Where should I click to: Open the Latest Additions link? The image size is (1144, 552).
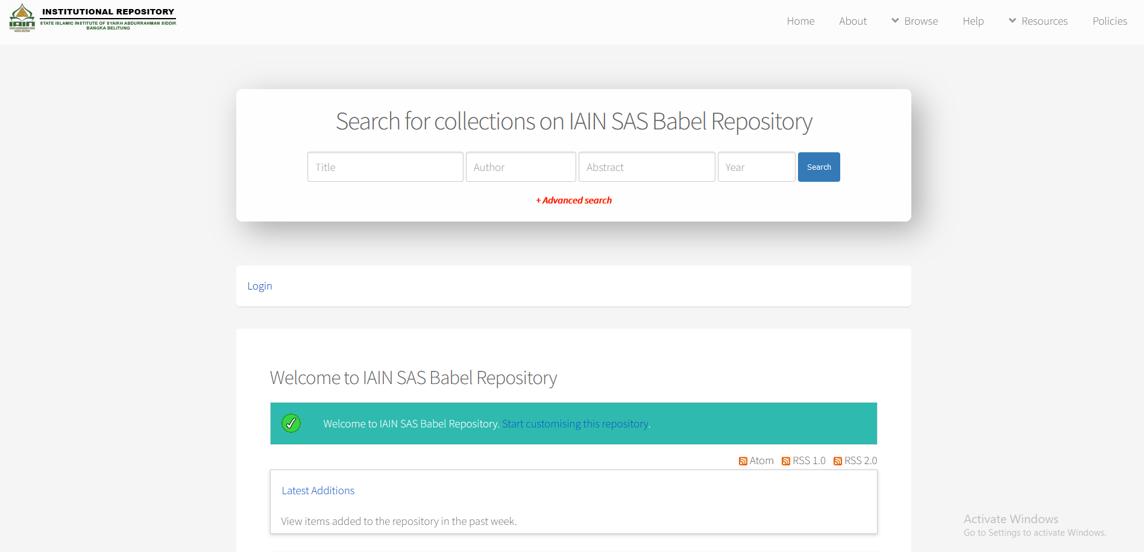(318, 491)
